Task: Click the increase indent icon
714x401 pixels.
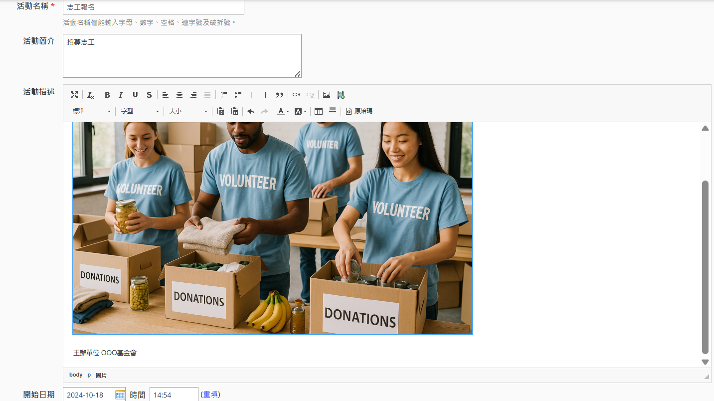Action: pos(266,95)
